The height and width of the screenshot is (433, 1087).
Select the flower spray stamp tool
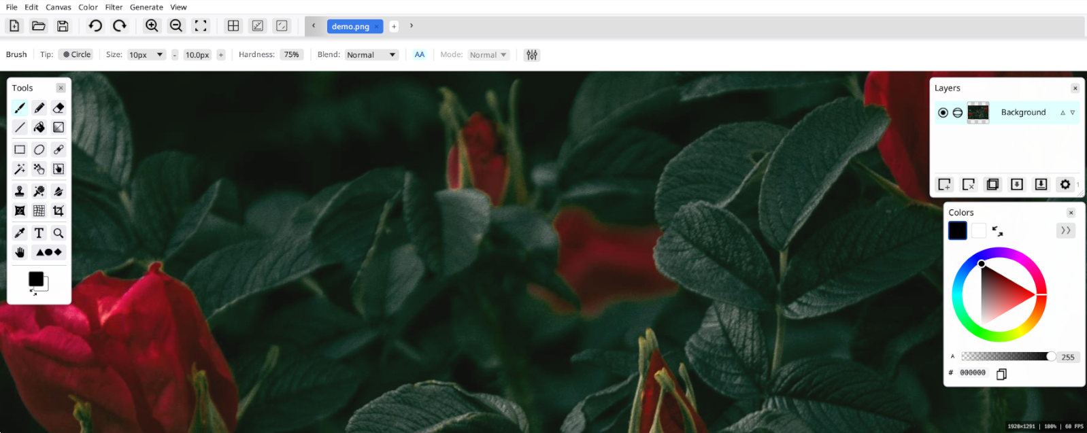[39, 192]
